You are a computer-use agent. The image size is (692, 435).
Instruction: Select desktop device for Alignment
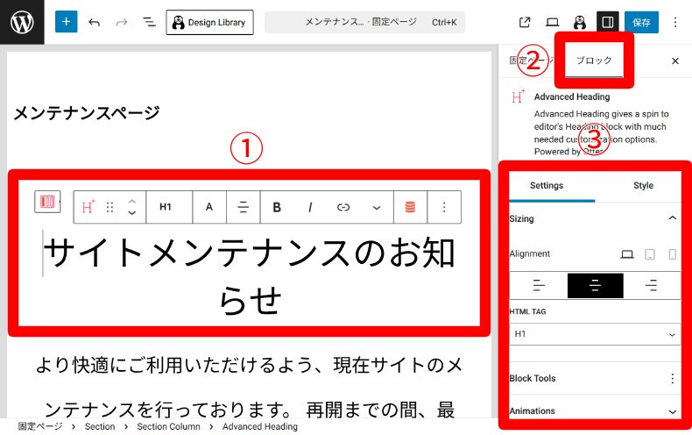coord(627,254)
